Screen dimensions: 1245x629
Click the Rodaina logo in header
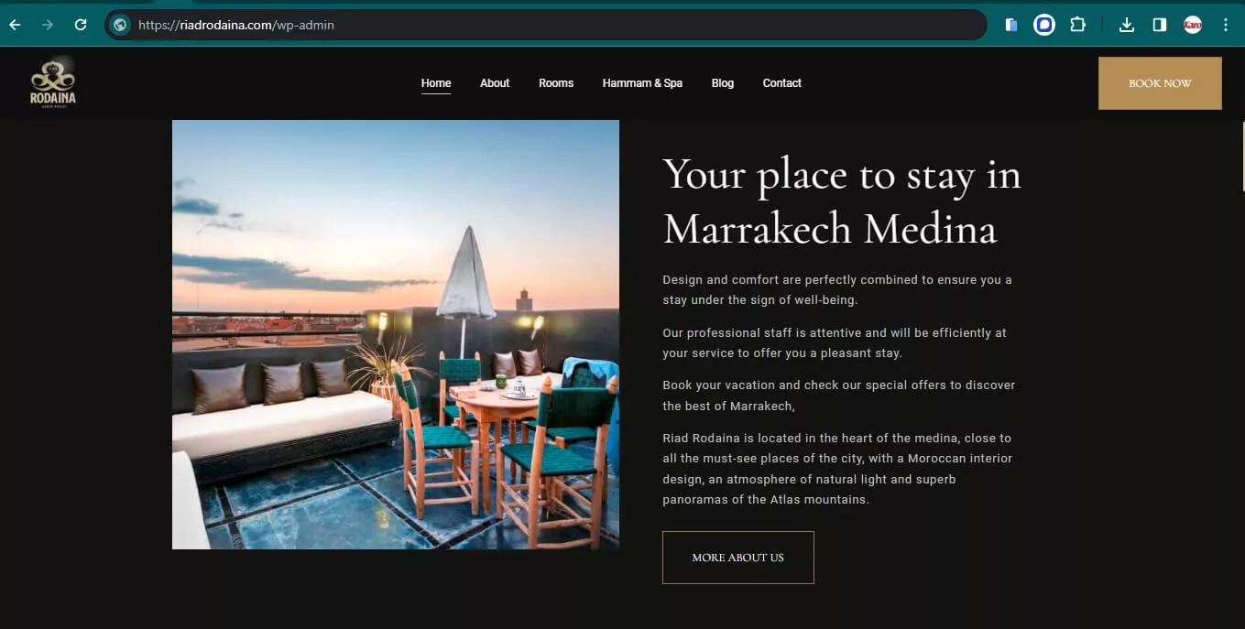53,82
